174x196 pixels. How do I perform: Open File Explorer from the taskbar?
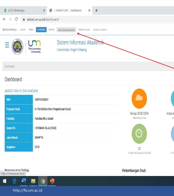[33, 181]
